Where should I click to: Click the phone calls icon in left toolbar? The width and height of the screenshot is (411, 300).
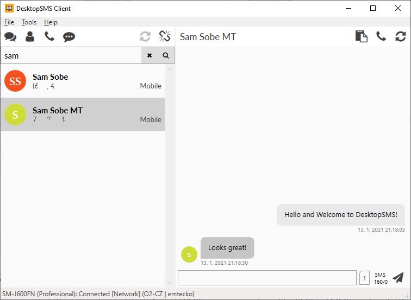tap(49, 37)
